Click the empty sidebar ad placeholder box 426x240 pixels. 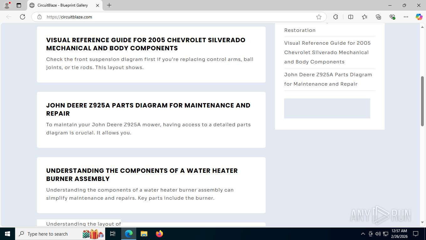[327, 108]
